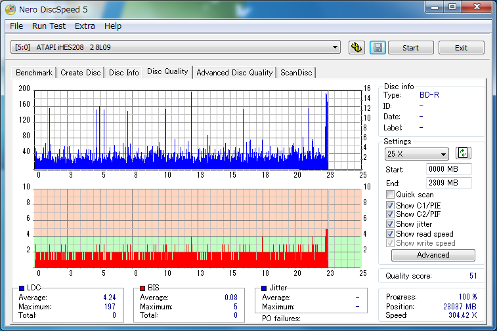Open the 25 X speed dropdown

click(416, 154)
